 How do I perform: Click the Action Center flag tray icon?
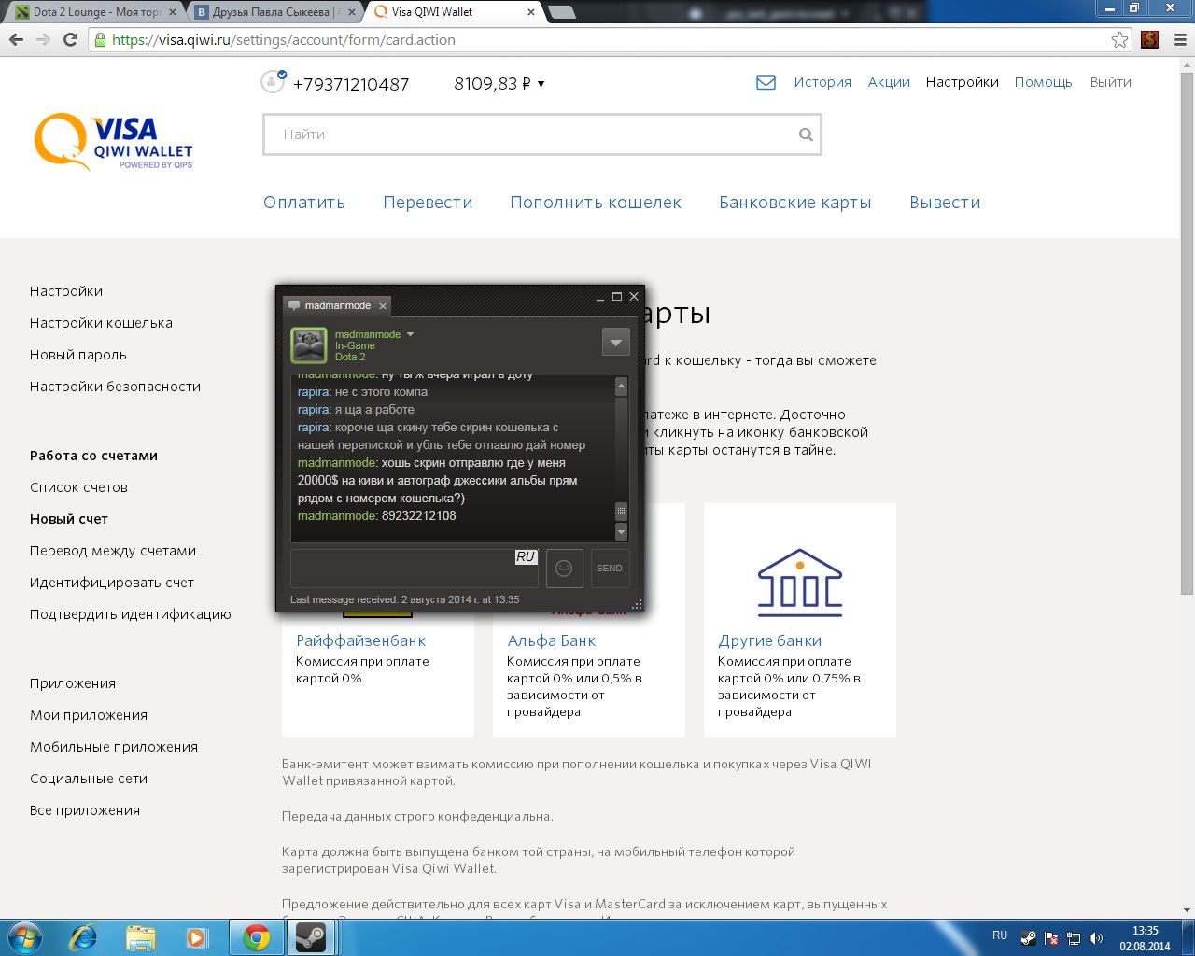point(1051,938)
